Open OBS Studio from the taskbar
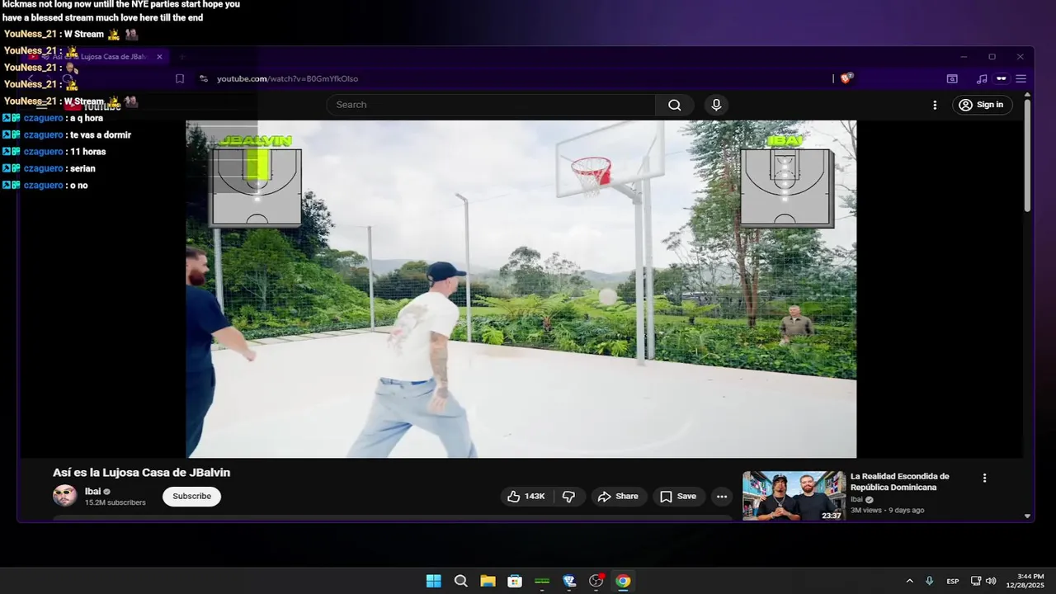This screenshot has height=594, width=1056. click(596, 581)
